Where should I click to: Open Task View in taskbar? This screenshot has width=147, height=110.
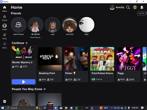(45, 108)
